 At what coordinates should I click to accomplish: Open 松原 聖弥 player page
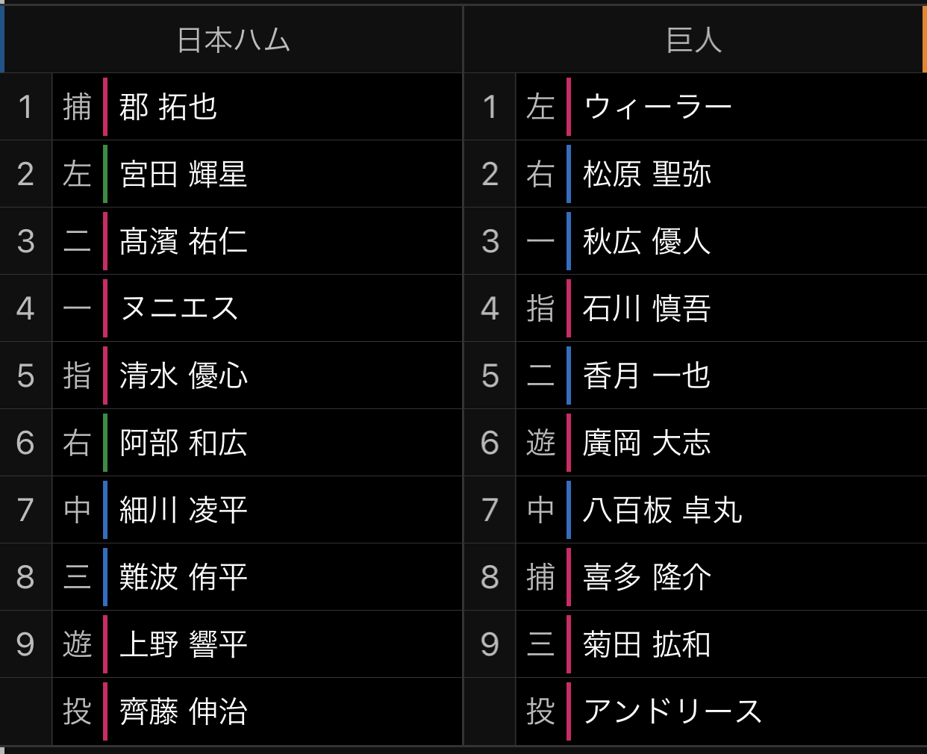[x=646, y=174]
